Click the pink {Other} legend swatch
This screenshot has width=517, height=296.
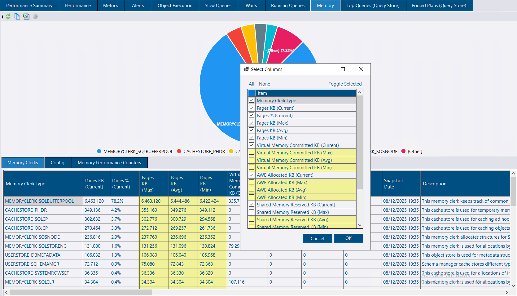point(403,151)
